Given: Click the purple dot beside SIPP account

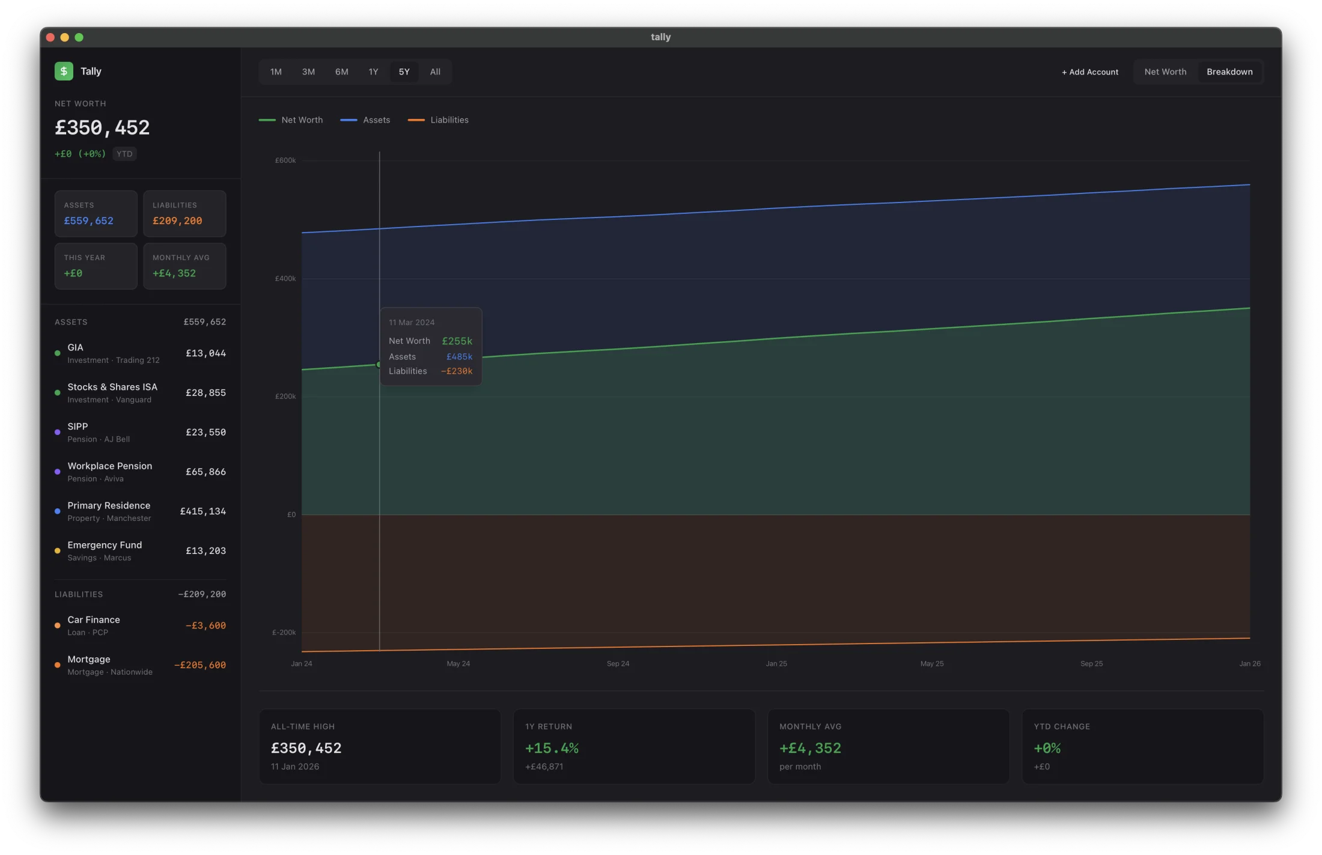Looking at the screenshot, I should (x=58, y=432).
